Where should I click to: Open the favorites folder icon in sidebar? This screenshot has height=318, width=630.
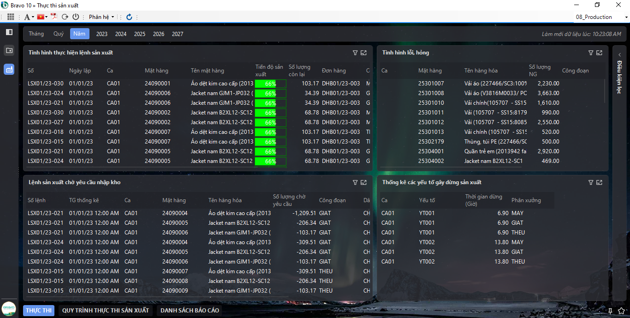(x=9, y=50)
